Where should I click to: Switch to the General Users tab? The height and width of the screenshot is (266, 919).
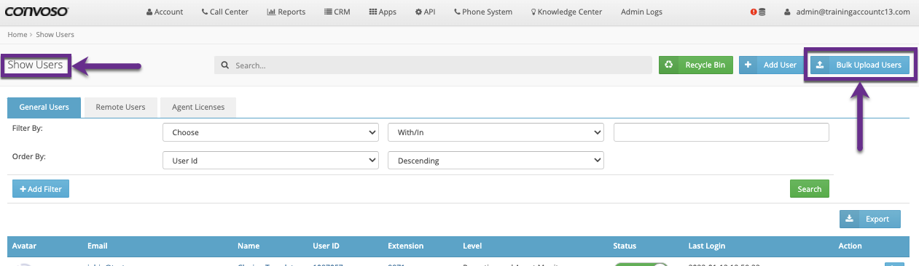coord(44,107)
